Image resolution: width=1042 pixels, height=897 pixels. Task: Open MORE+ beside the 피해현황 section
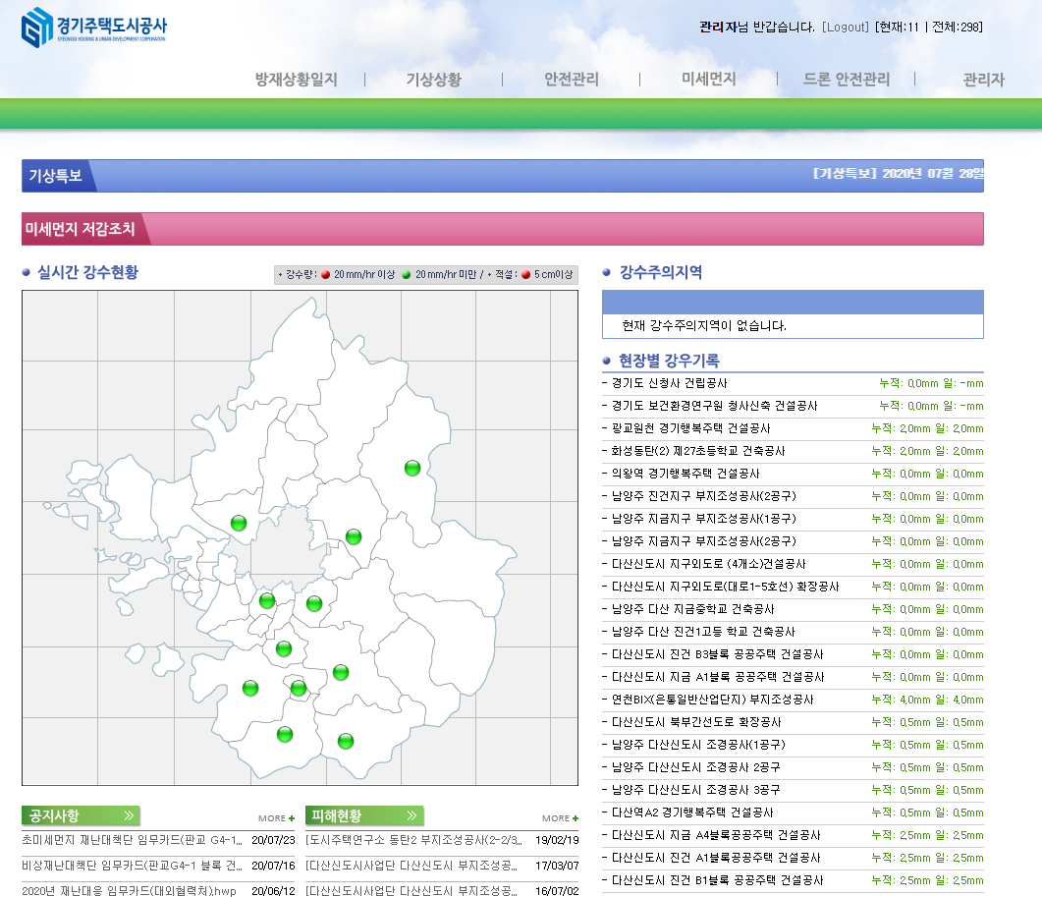click(560, 818)
